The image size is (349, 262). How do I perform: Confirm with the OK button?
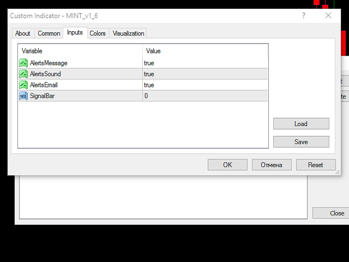pos(227,165)
